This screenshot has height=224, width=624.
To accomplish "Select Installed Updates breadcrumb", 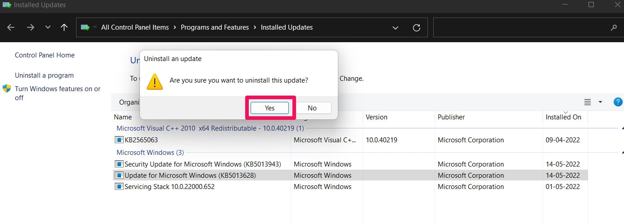I will click(287, 27).
